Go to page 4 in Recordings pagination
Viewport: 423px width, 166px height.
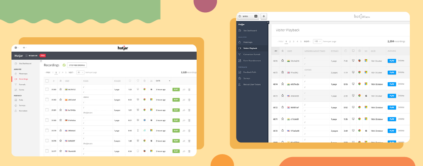click(x=62, y=72)
